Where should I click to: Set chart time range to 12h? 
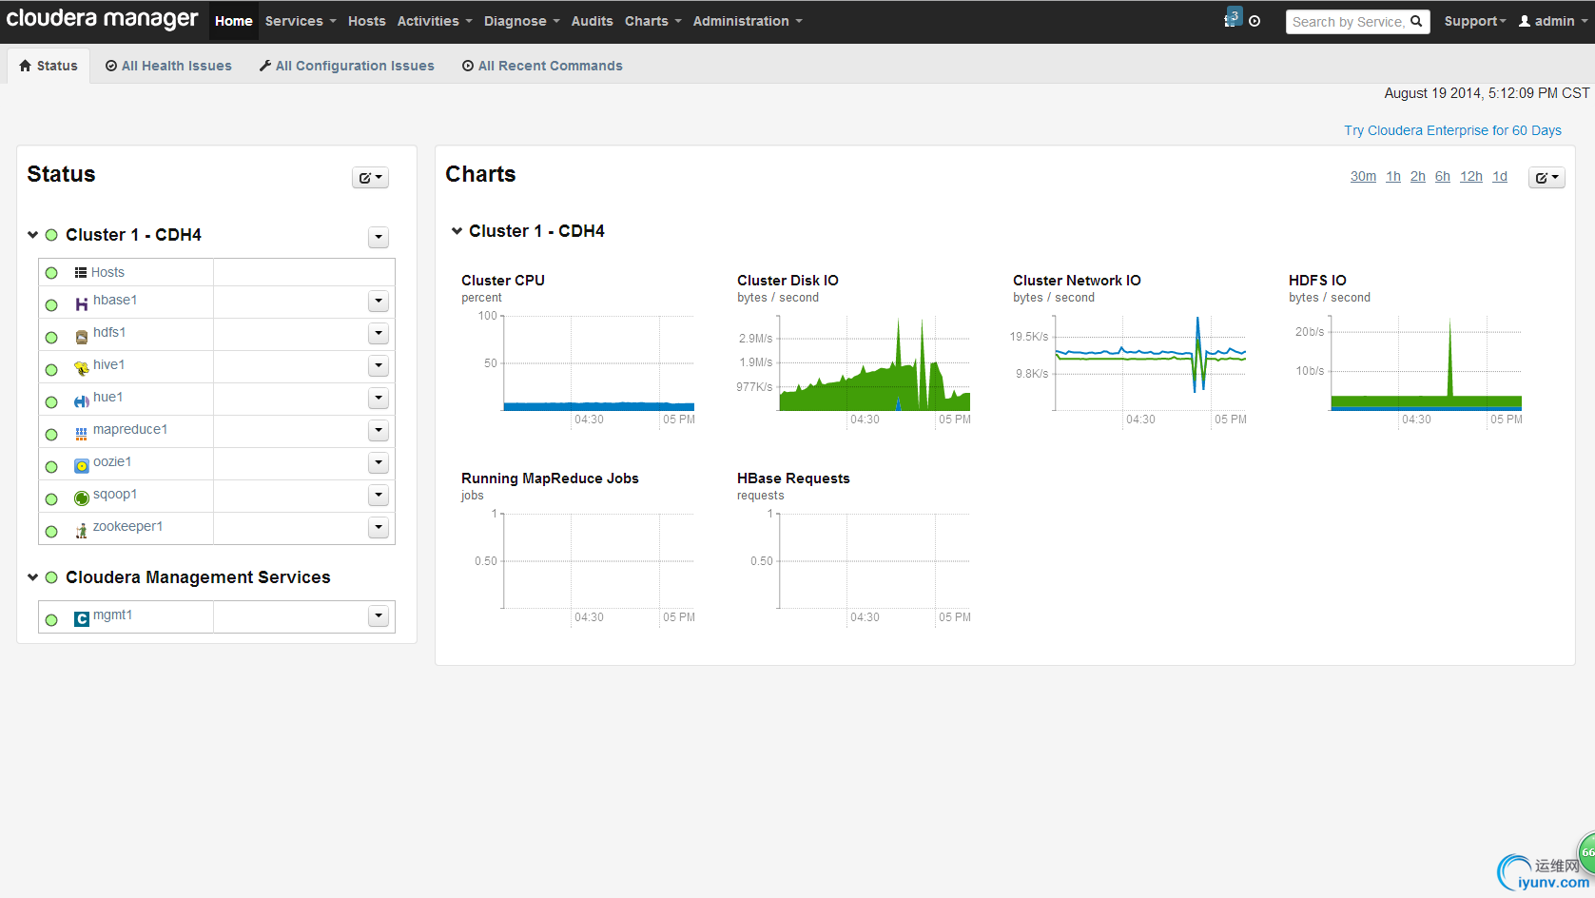coord(1471,176)
